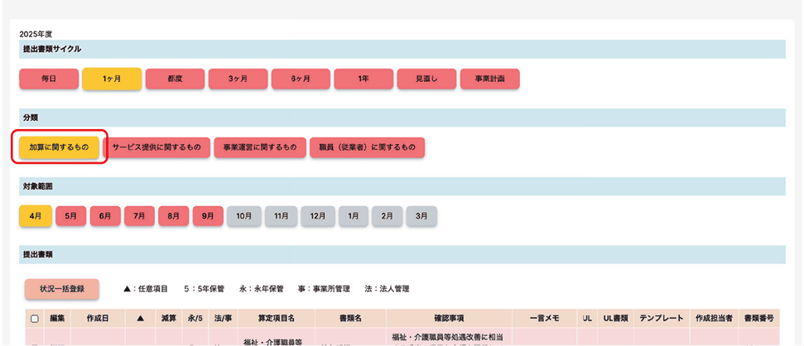Click the 書類番号 column header
804x346 pixels.
click(x=759, y=319)
